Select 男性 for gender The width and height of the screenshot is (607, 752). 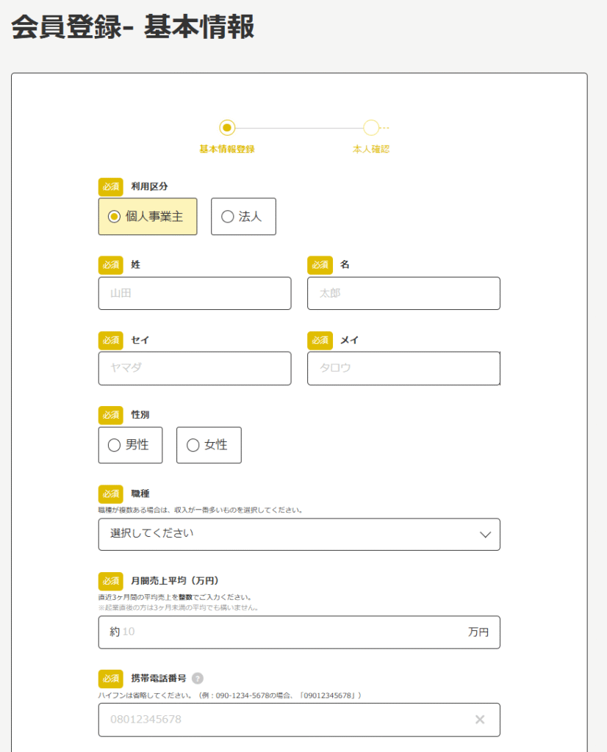tap(130, 445)
